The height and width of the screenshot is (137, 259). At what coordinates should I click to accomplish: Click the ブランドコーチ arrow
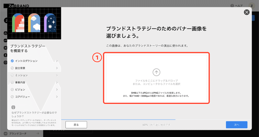[38, 133]
